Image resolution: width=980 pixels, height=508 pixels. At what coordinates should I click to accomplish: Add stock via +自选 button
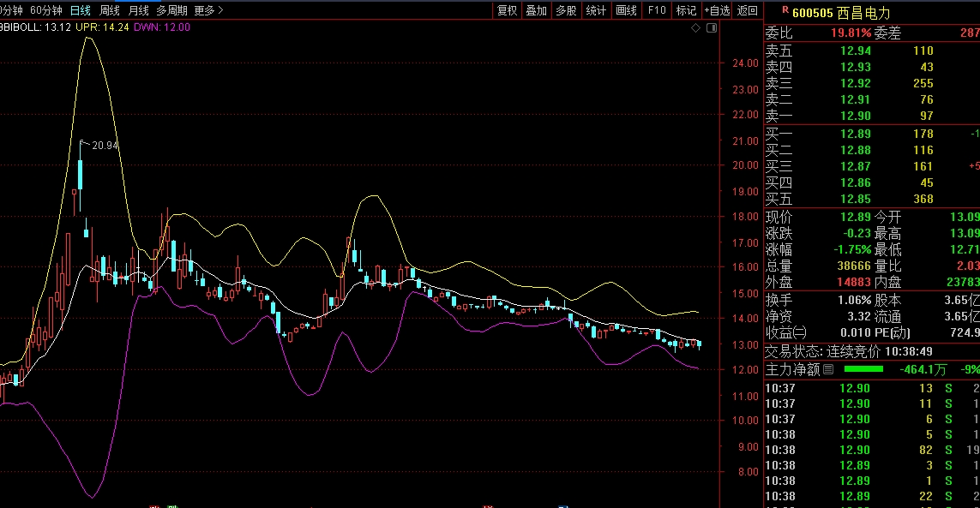[x=717, y=10]
